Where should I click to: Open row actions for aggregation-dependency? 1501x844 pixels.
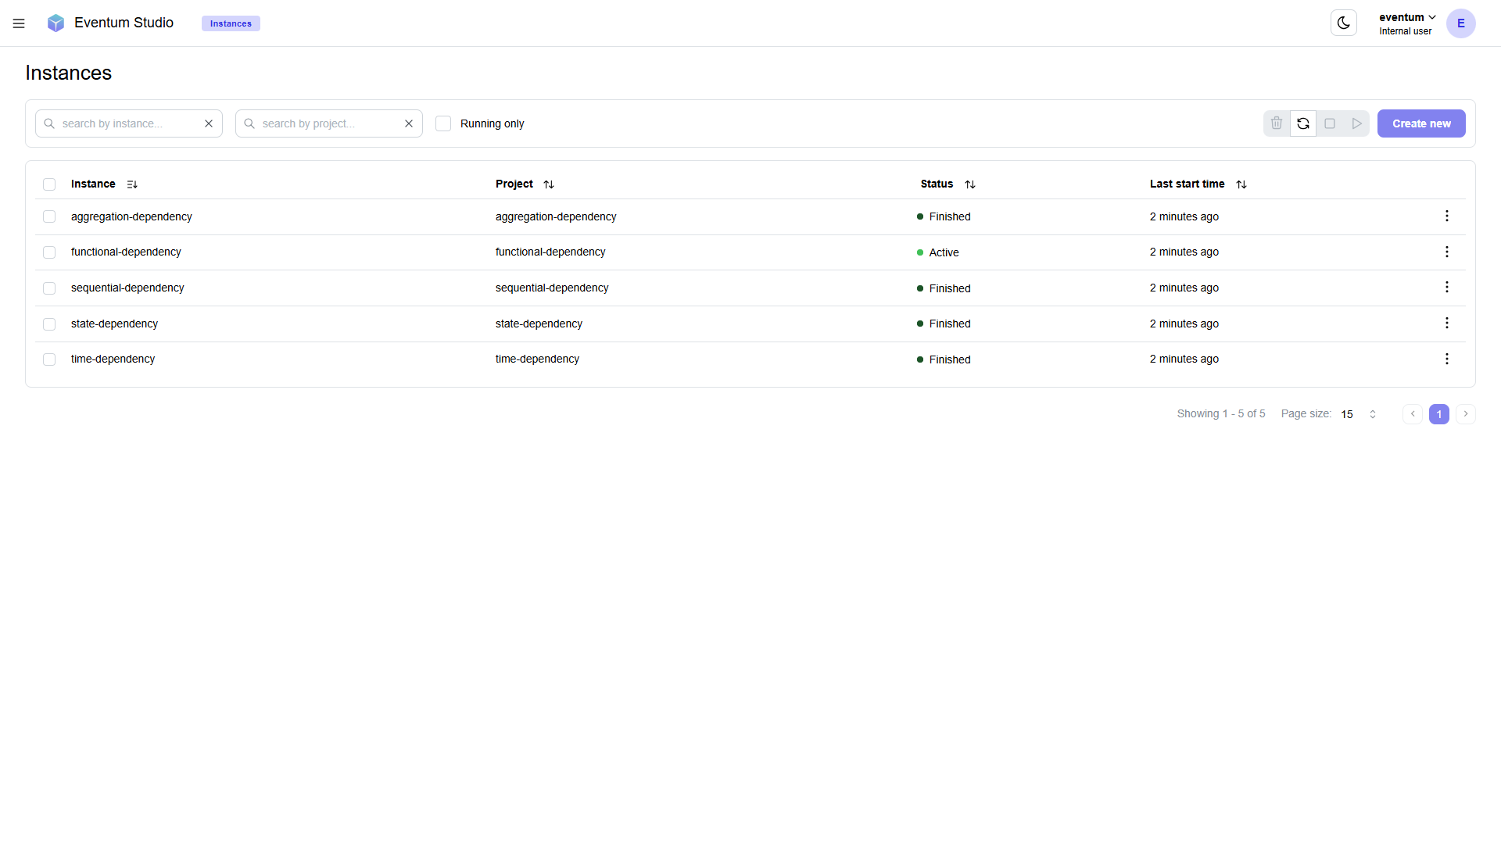point(1446,216)
